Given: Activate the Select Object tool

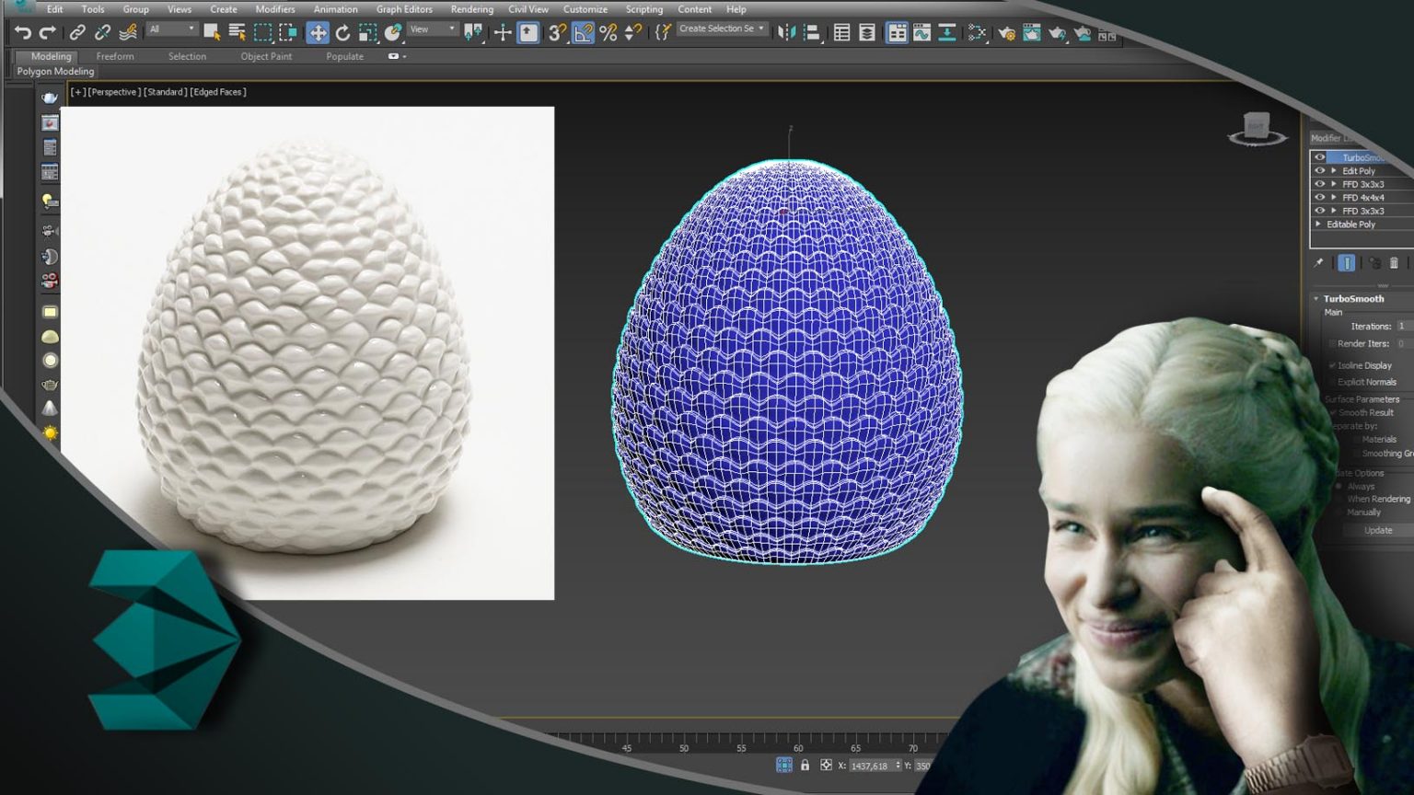Looking at the screenshot, I should [x=212, y=33].
